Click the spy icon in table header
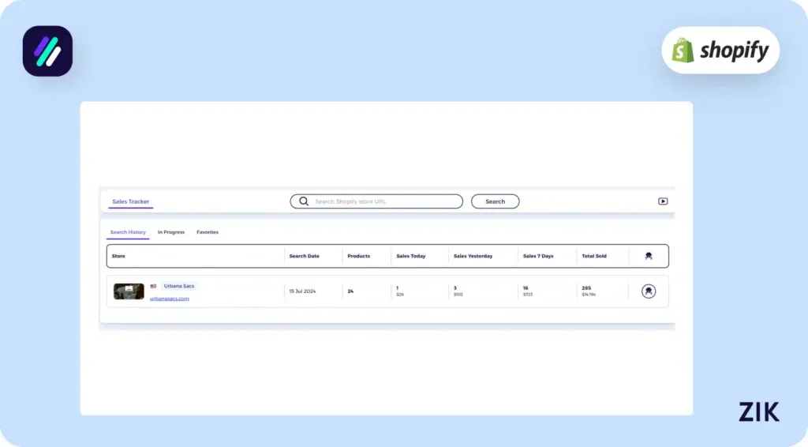Viewport: 808px width, 447px height. 649,256
